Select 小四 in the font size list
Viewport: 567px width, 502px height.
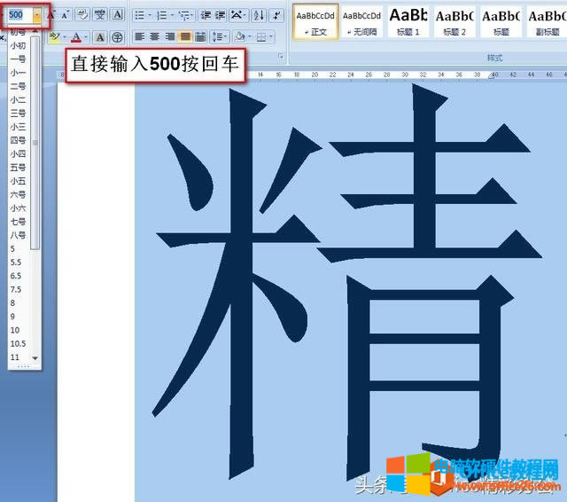click(x=18, y=153)
